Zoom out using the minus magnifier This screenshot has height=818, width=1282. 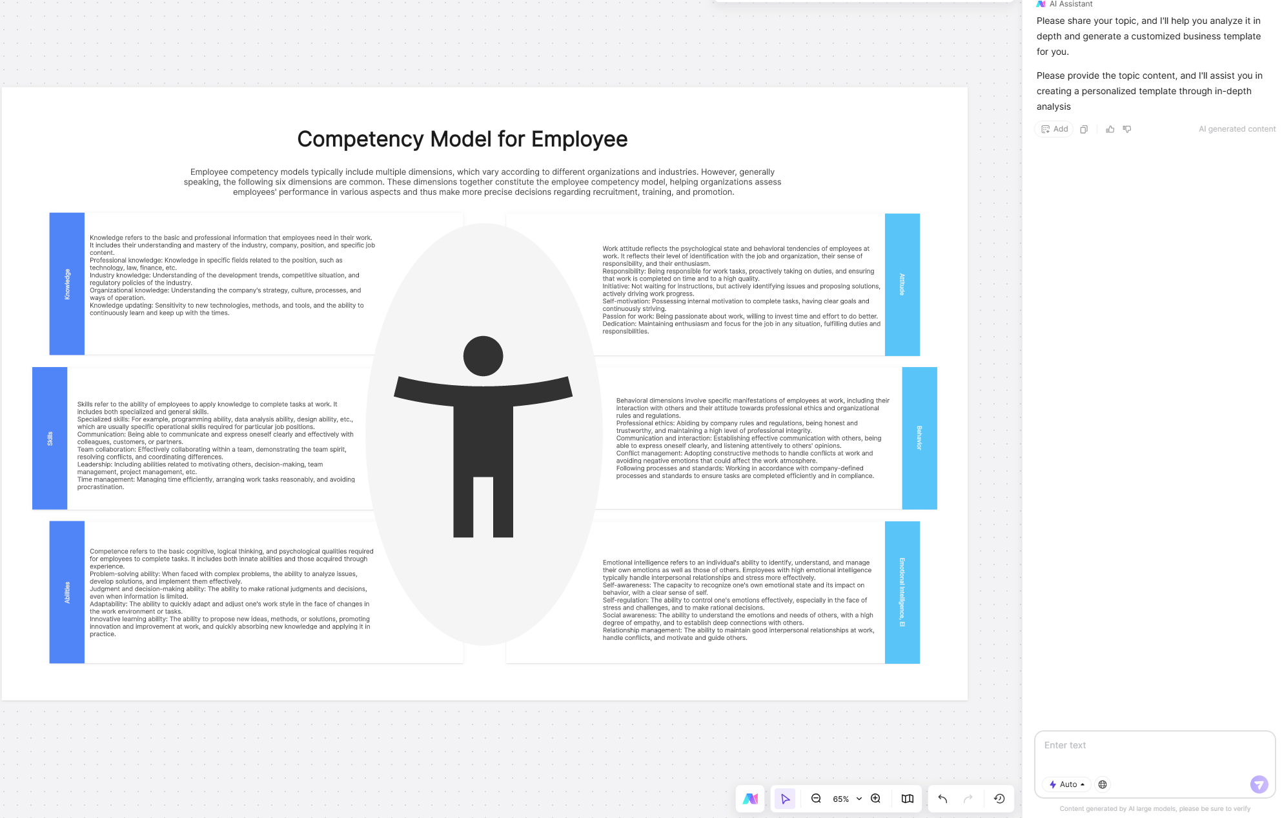pos(816,799)
